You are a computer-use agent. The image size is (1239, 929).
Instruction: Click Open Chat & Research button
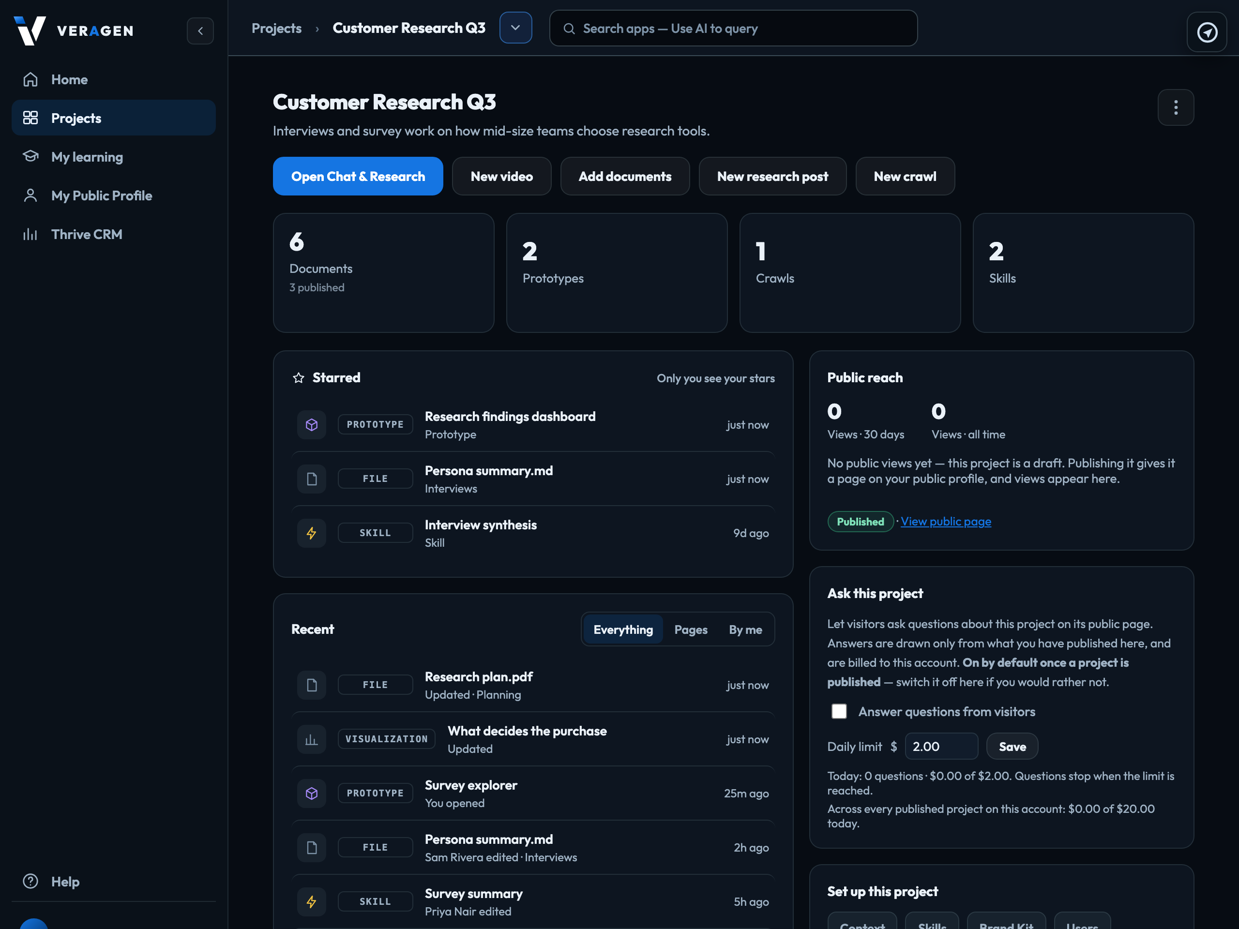(x=358, y=176)
